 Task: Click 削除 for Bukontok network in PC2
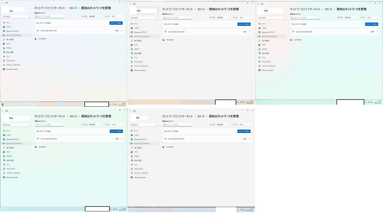(x=245, y=32)
